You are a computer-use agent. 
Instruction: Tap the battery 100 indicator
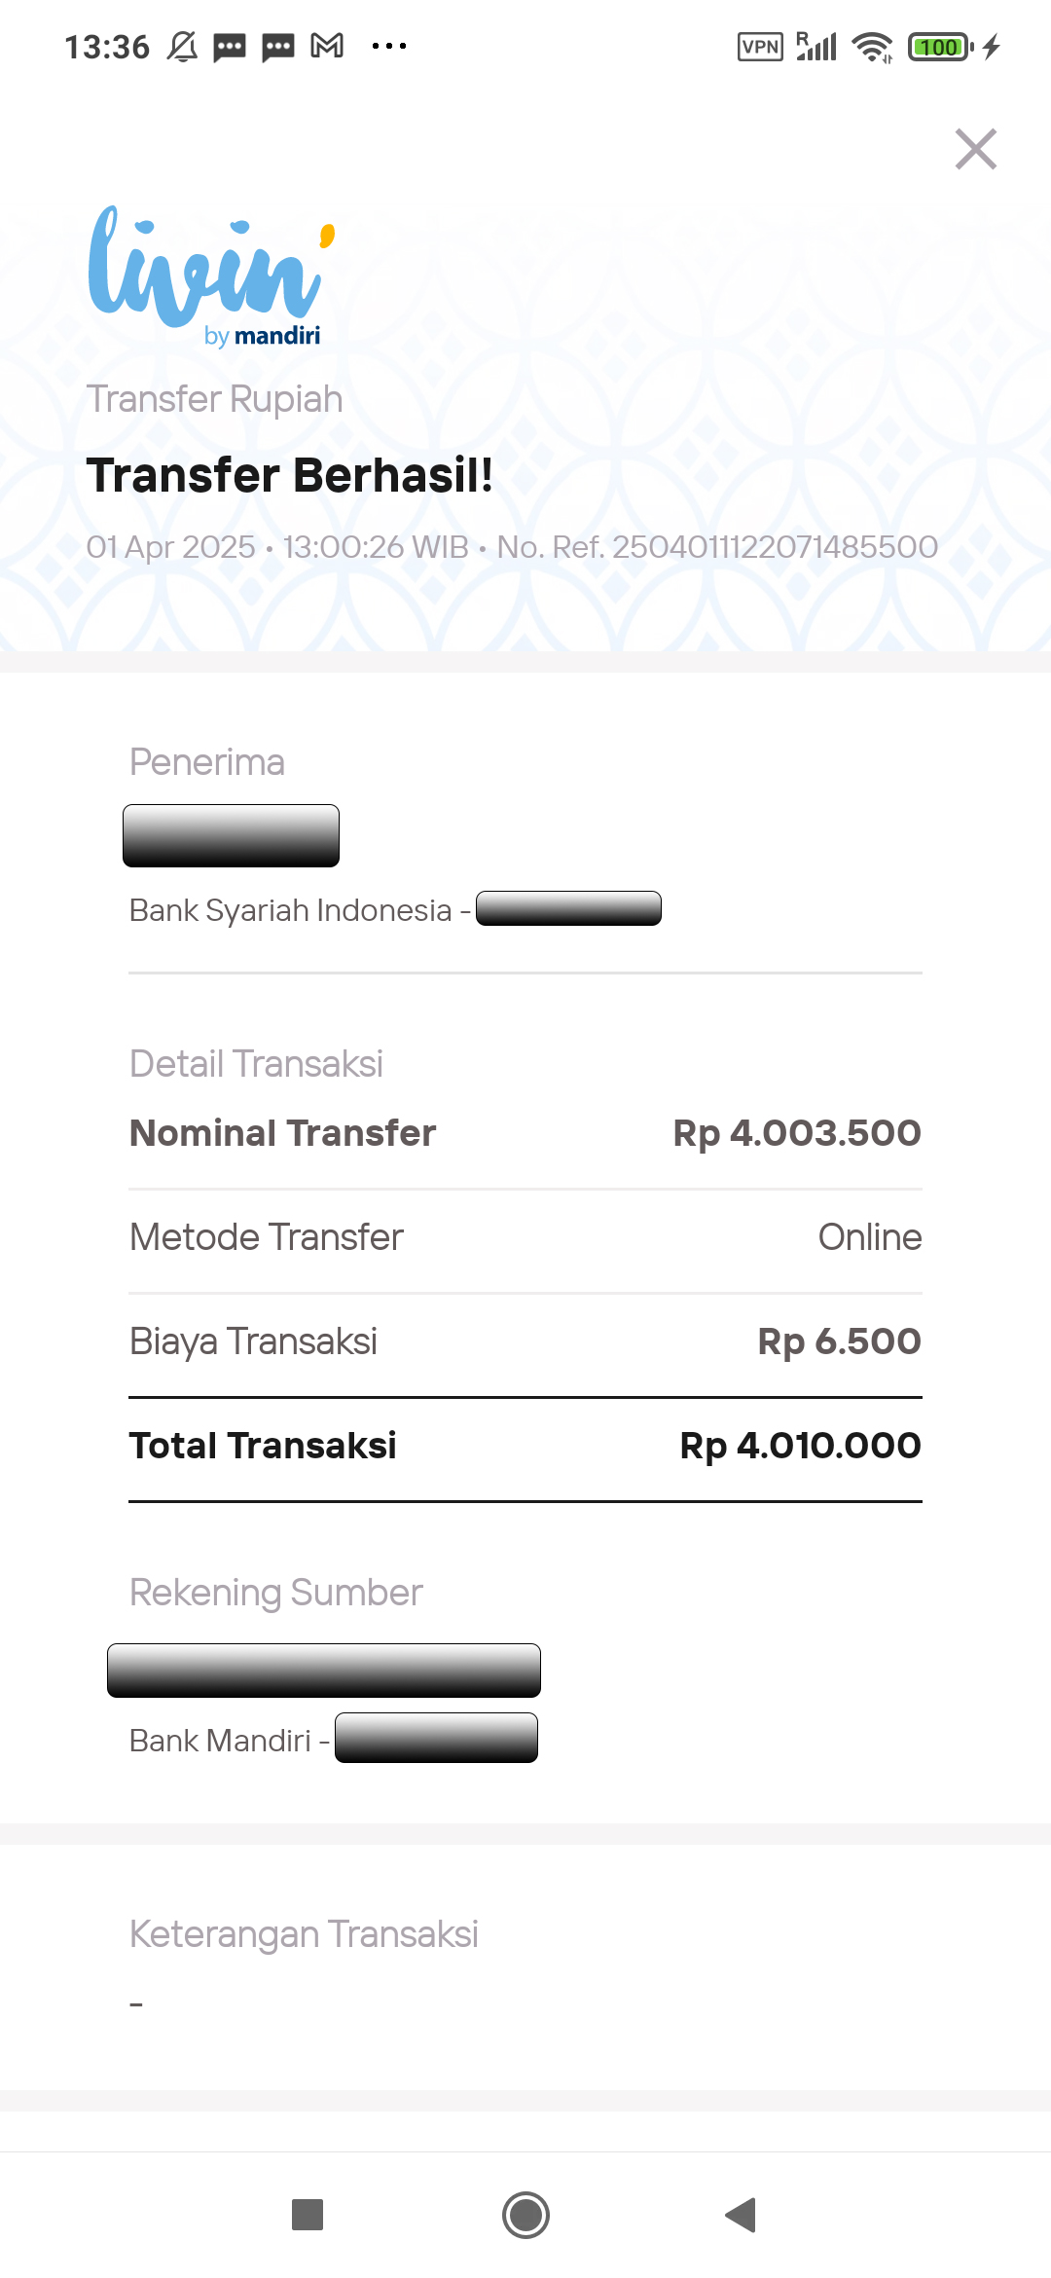(x=940, y=47)
